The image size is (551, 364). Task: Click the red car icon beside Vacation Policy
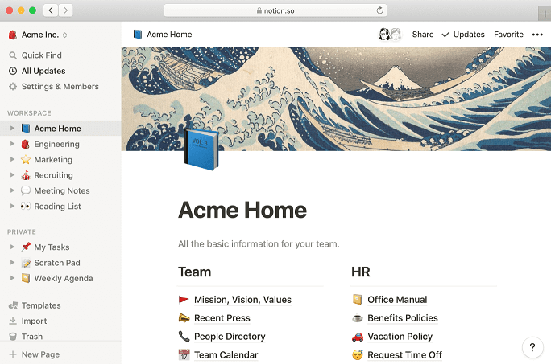[358, 337]
